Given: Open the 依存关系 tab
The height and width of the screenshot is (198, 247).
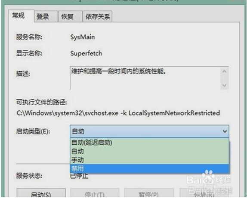Looking at the screenshot, I should point(98,16).
